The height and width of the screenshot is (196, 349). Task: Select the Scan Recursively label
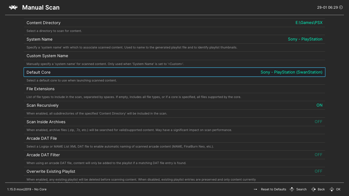point(43,105)
